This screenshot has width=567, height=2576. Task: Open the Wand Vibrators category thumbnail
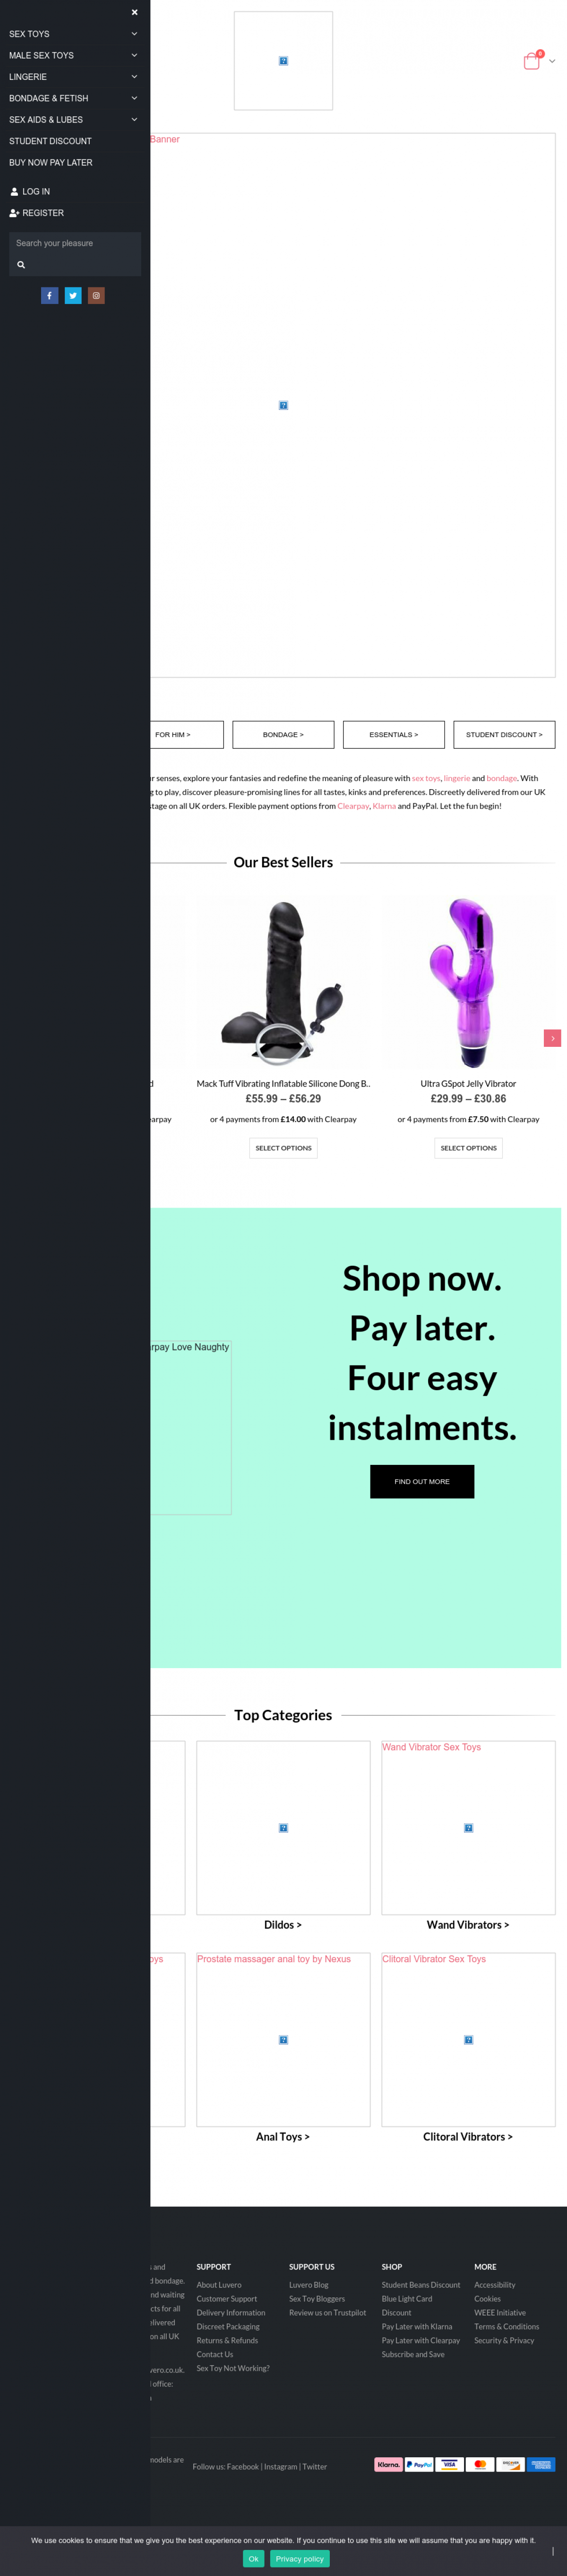pyautogui.click(x=468, y=1827)
